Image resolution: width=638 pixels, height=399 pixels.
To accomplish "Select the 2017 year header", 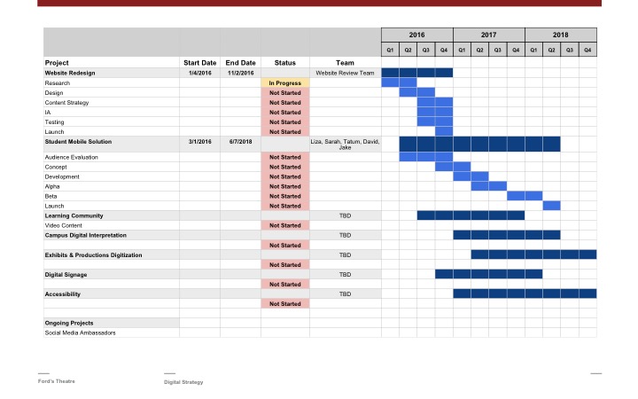I will (488, 35).
